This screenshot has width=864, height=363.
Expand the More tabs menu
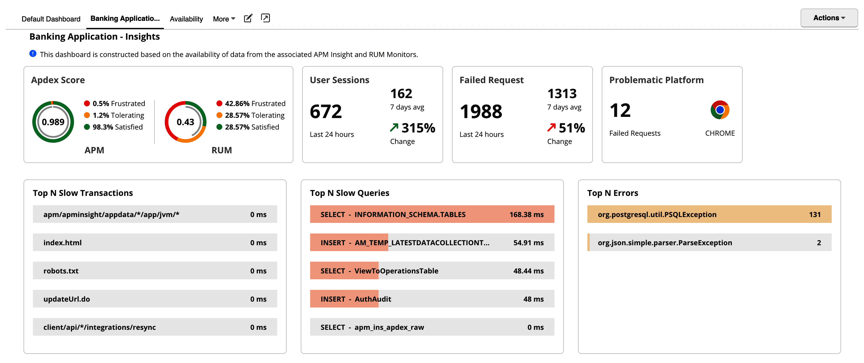coord(224,19)
